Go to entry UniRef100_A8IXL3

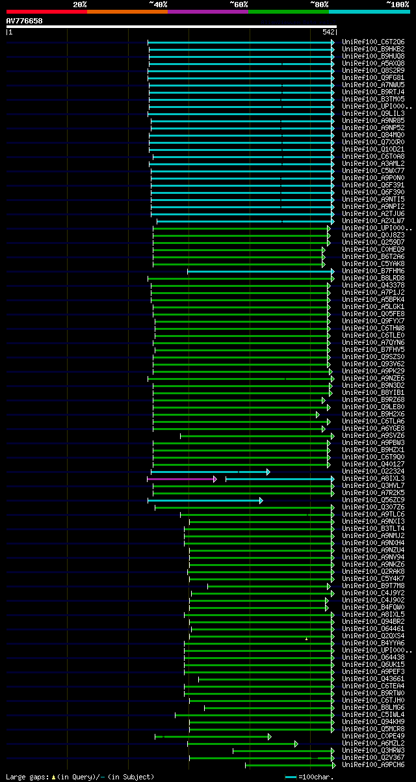point(374,479)
